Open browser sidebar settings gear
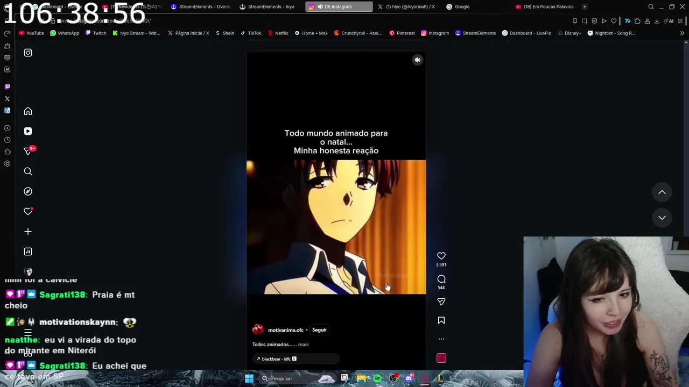 7,163
